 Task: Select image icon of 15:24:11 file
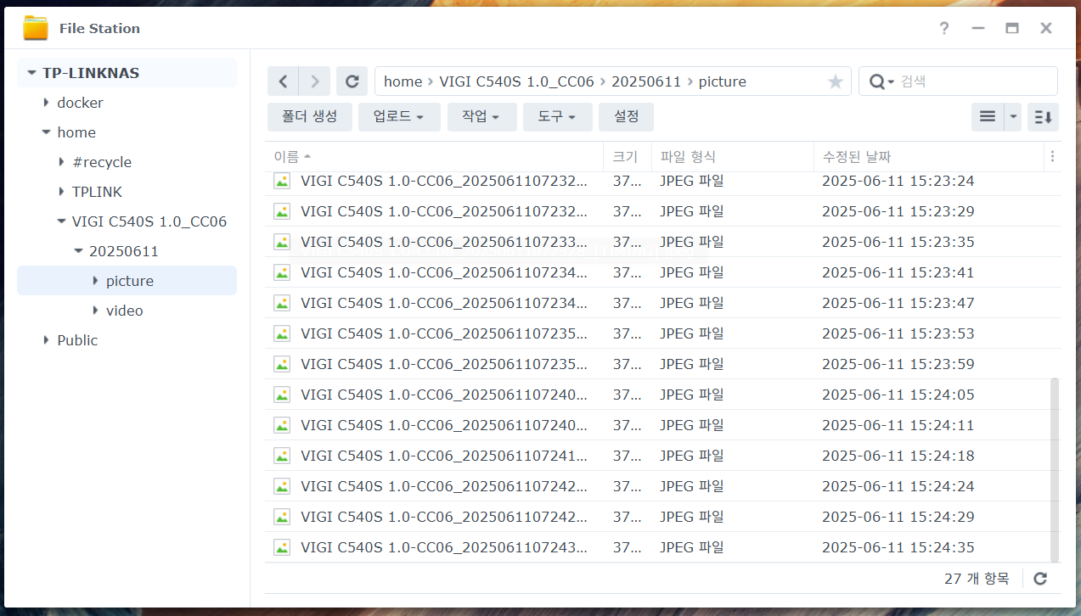click(282, 425)
